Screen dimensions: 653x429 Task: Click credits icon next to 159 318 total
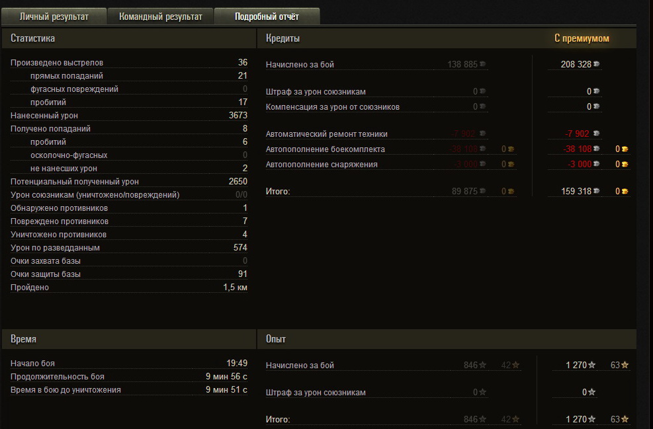click(596, 191)
